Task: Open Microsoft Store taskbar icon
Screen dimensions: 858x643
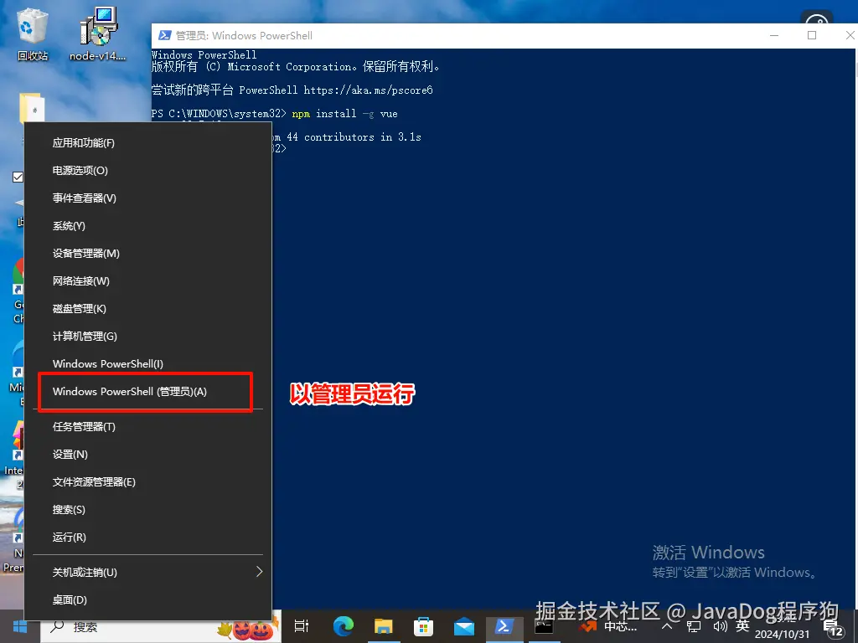Action: (423, 626)
